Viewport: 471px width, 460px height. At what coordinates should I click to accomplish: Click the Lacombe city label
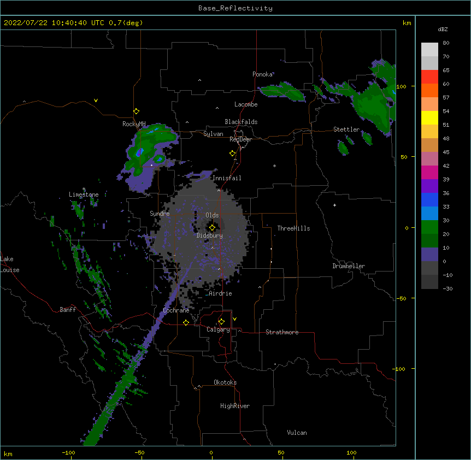(x=246, y=104)
